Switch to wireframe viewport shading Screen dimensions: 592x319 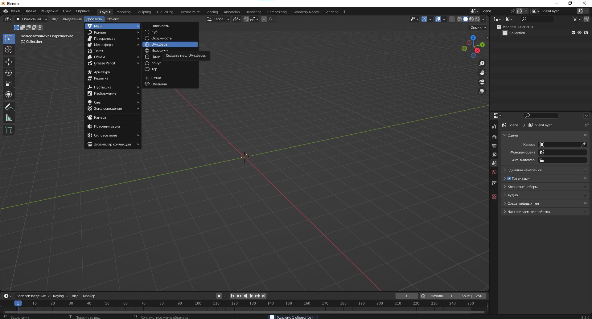pos(459,19)
